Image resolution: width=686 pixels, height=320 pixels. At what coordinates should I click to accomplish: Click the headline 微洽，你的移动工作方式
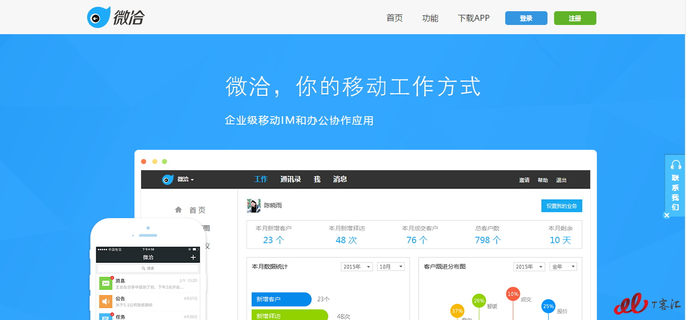[x=353, y=86]
